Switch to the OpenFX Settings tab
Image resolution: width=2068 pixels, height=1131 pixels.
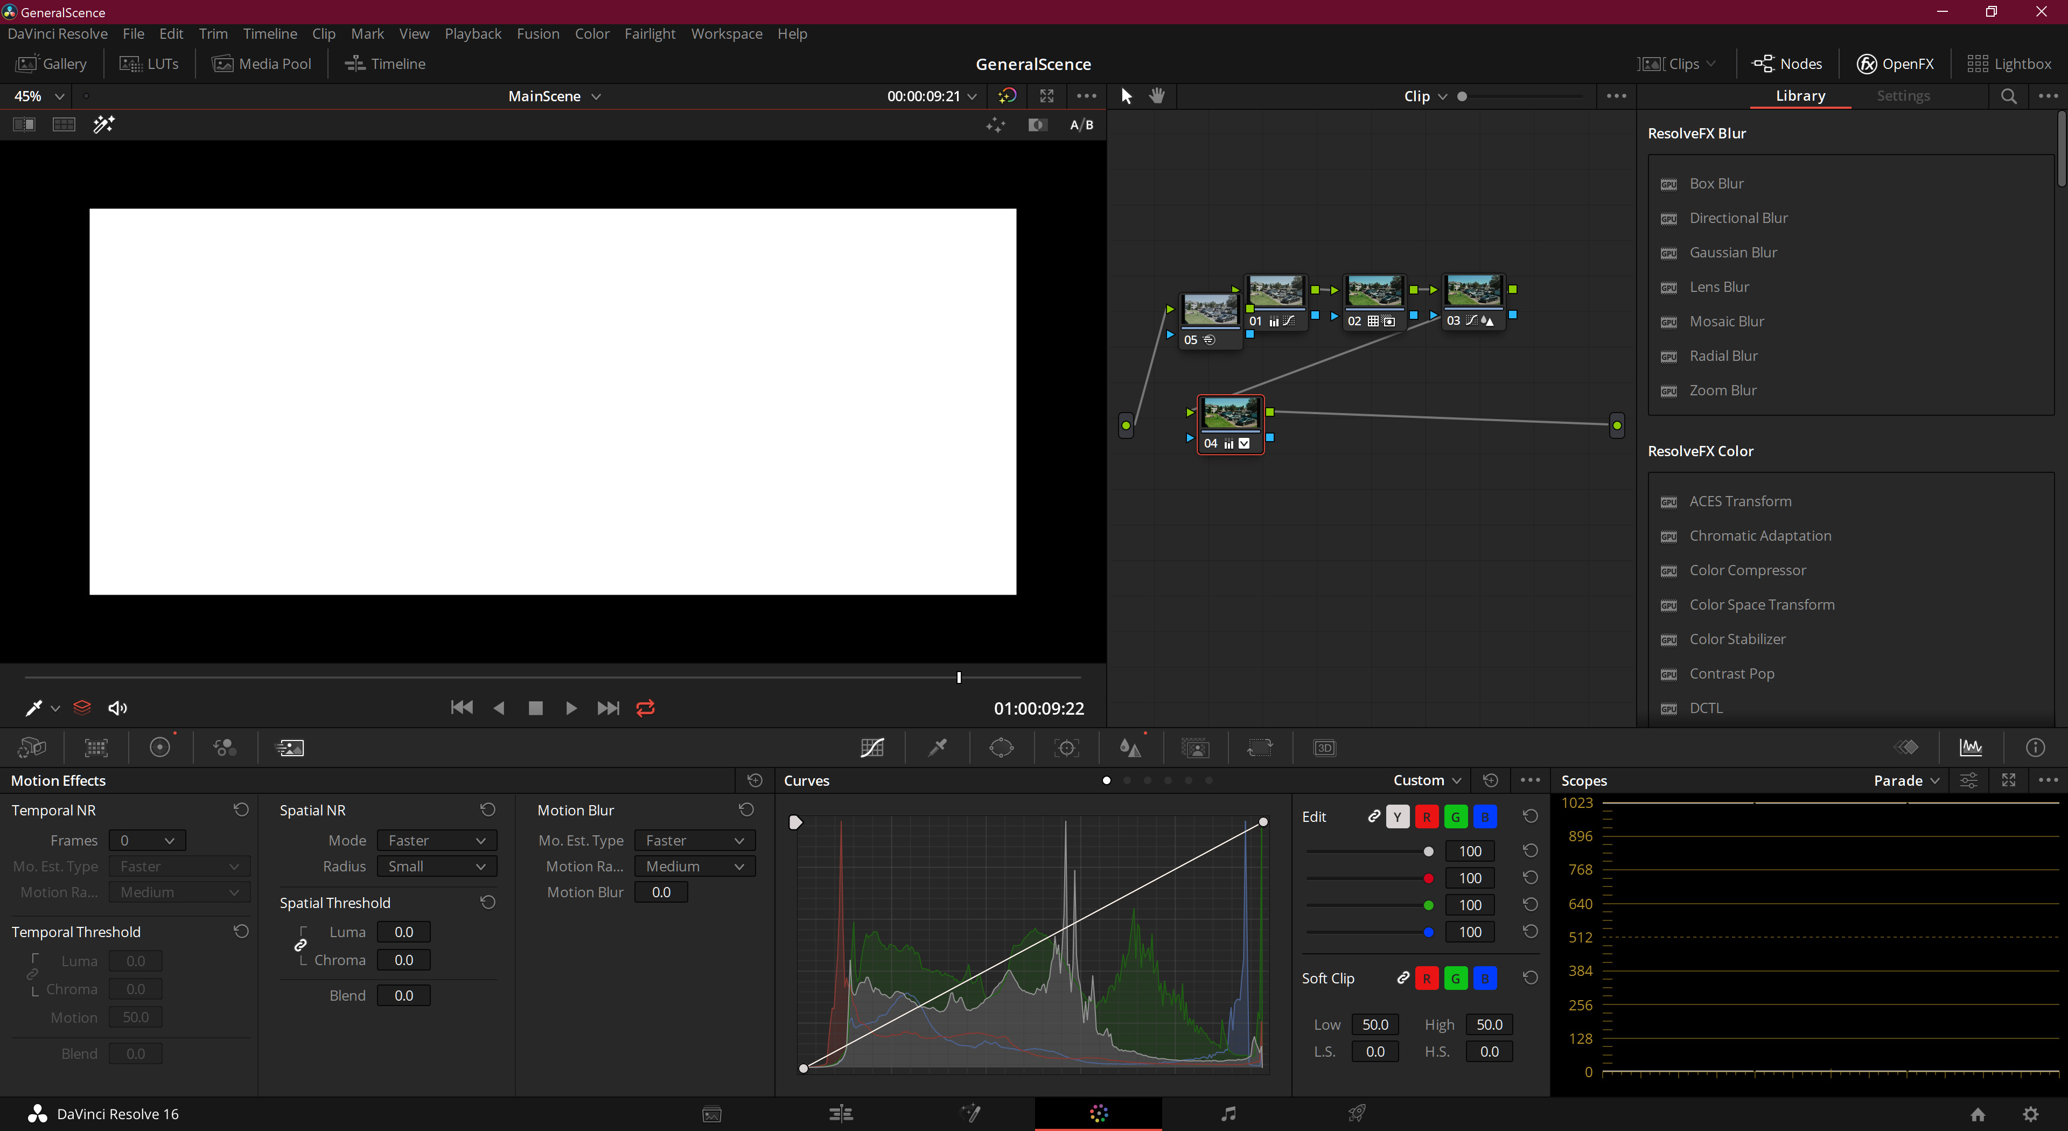click(x=1903, y=95)
